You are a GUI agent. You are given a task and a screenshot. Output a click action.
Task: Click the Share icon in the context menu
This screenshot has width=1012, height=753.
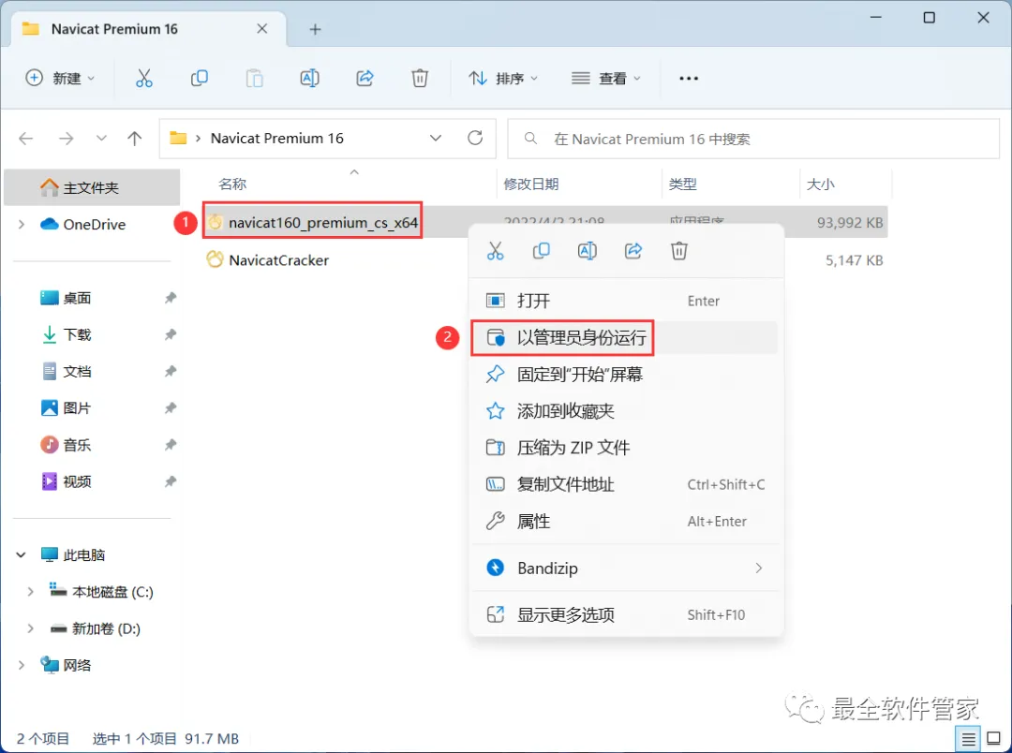click(x=633, y=251)
